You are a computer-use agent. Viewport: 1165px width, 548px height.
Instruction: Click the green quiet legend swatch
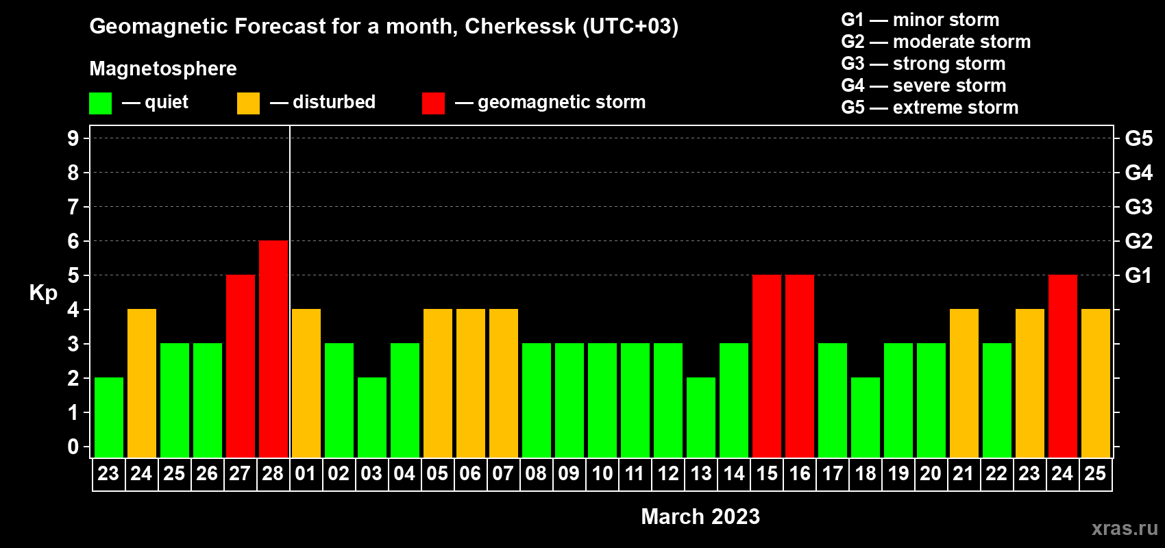tap(100, 103)
